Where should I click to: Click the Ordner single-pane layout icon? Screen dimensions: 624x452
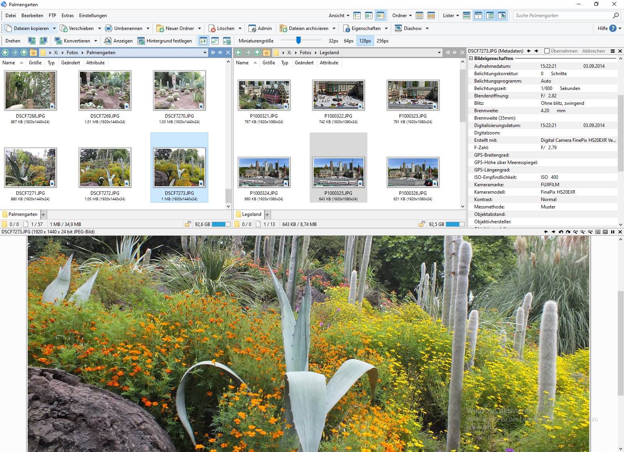pyautogui.click(x=419, y=16)
